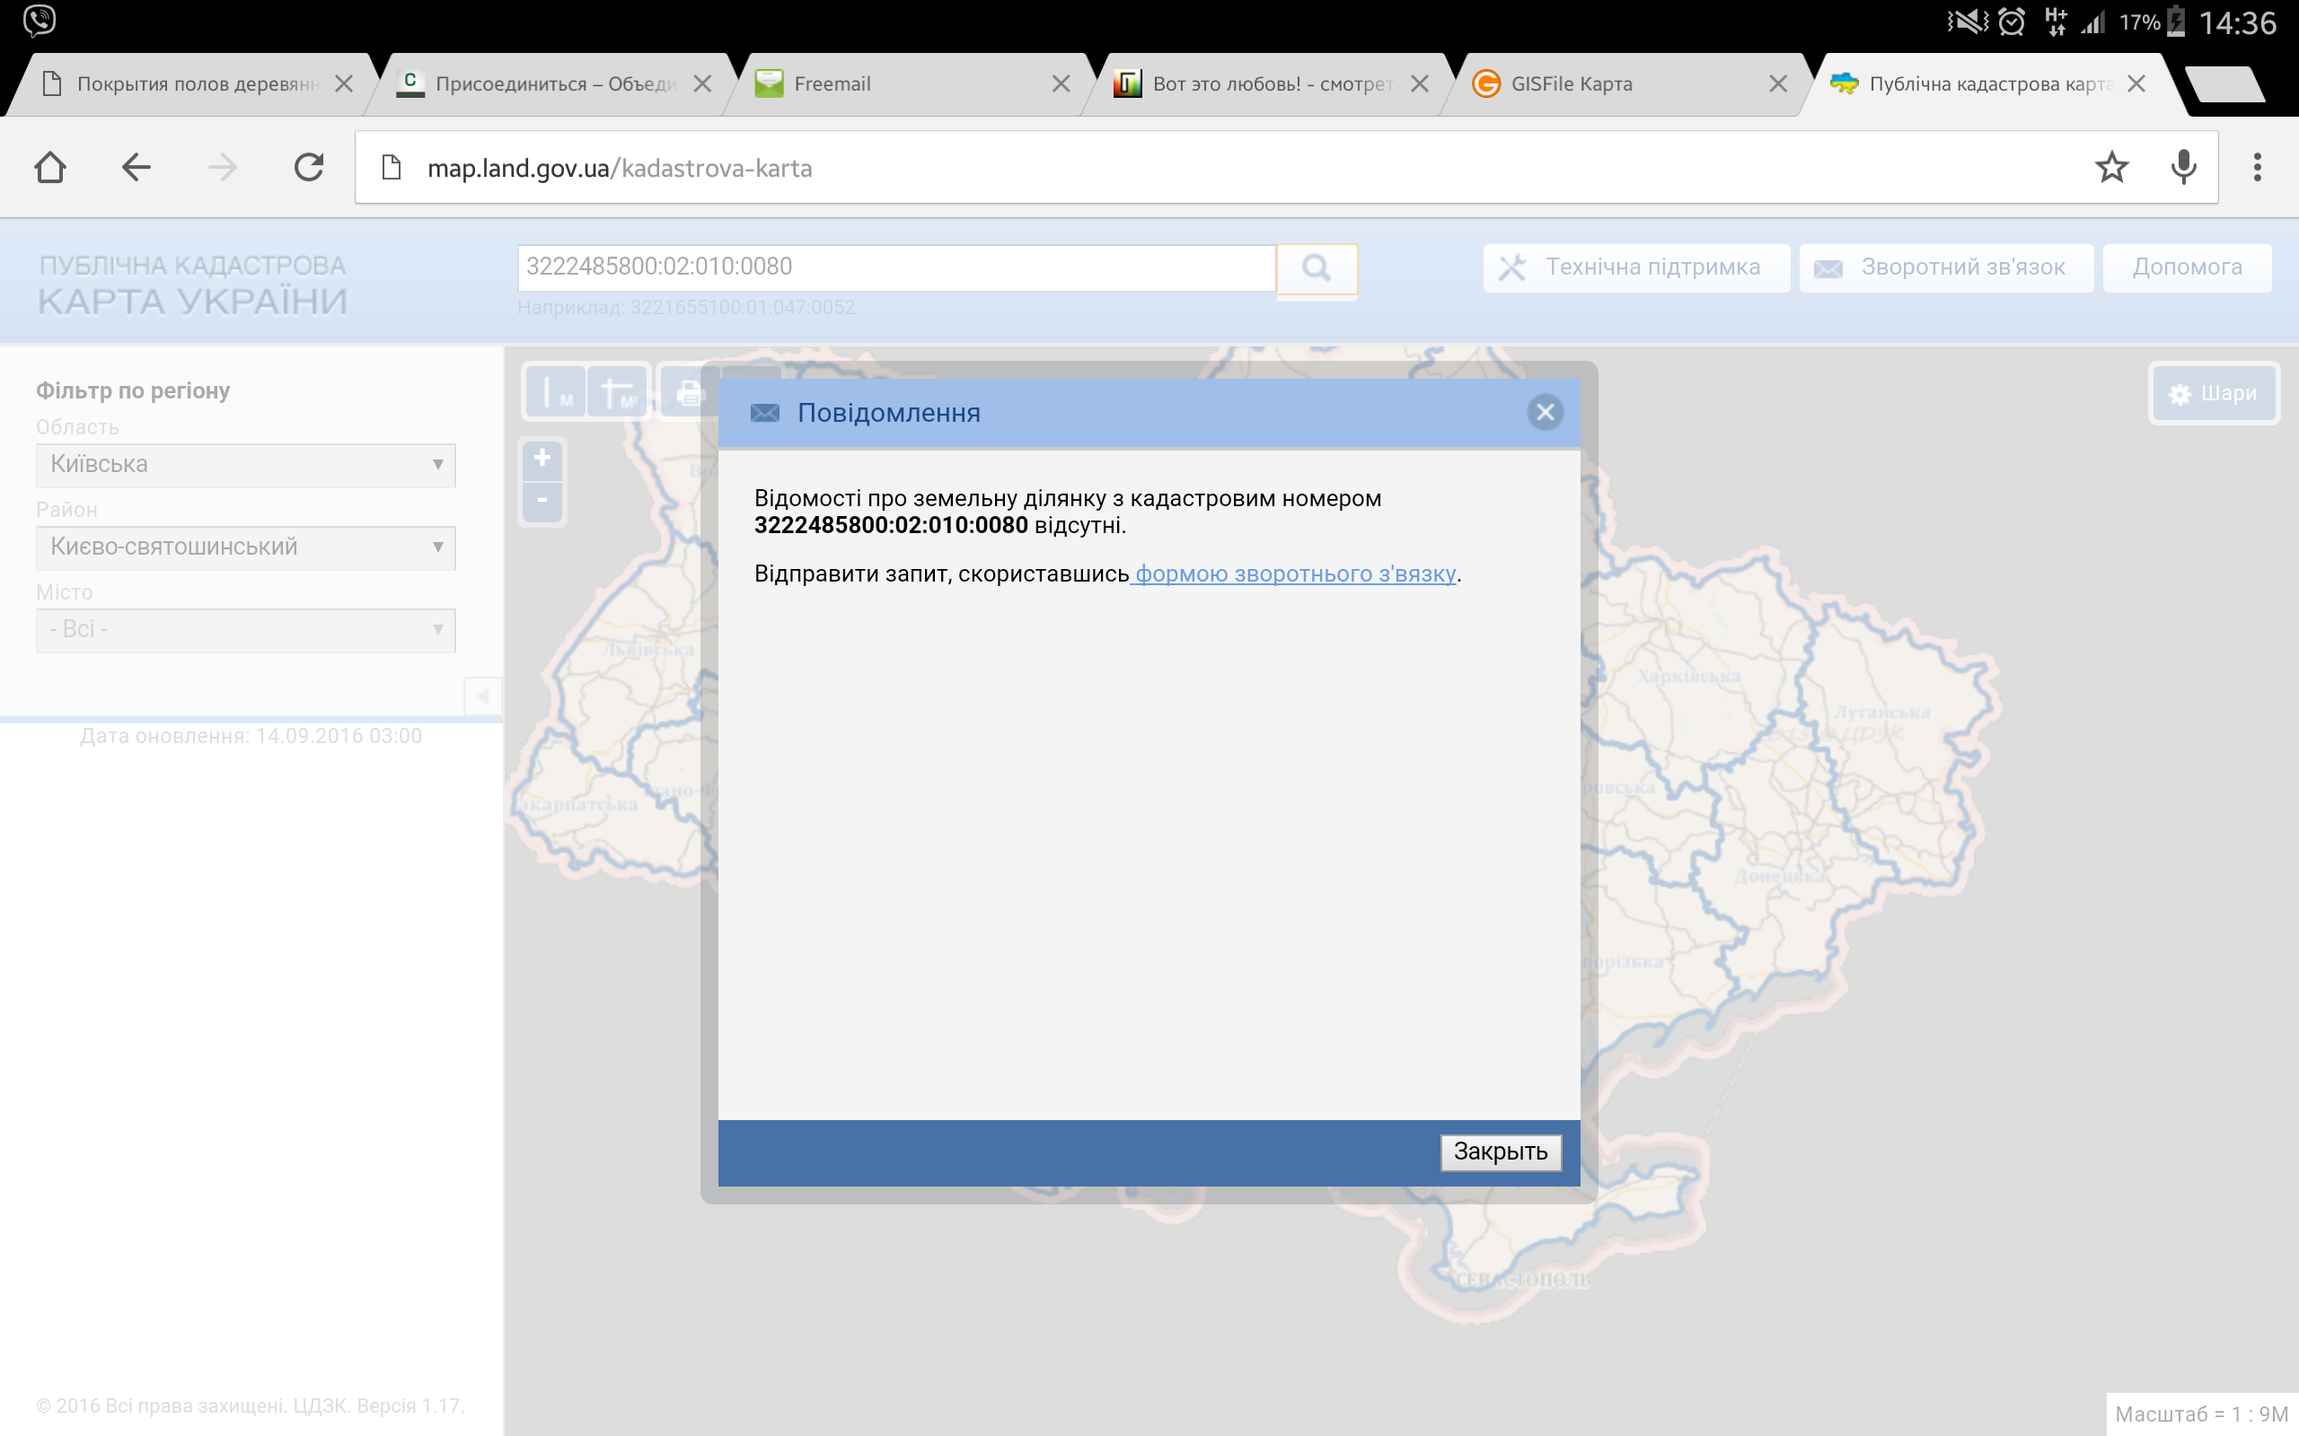Viewport: 2299px width, 1436px height.
Task: Open the Область dropdown showing Київська
Action: [x=245, y=464]
